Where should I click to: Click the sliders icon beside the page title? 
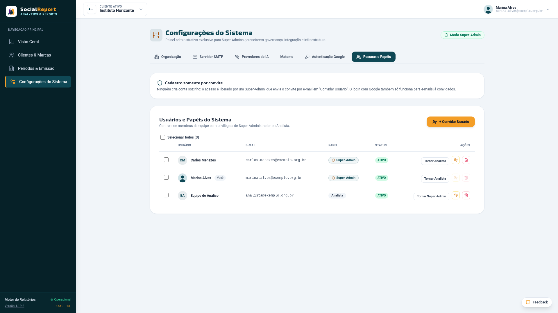[x=156, y=35]
